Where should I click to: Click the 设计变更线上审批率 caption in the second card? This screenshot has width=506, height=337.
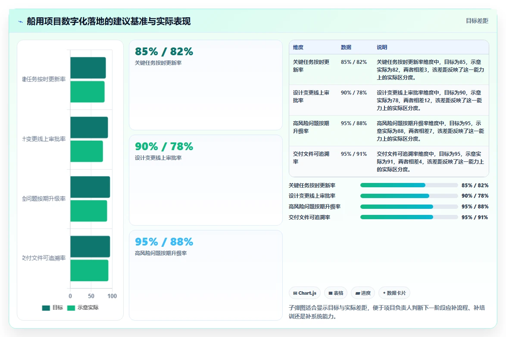(158, 157)
